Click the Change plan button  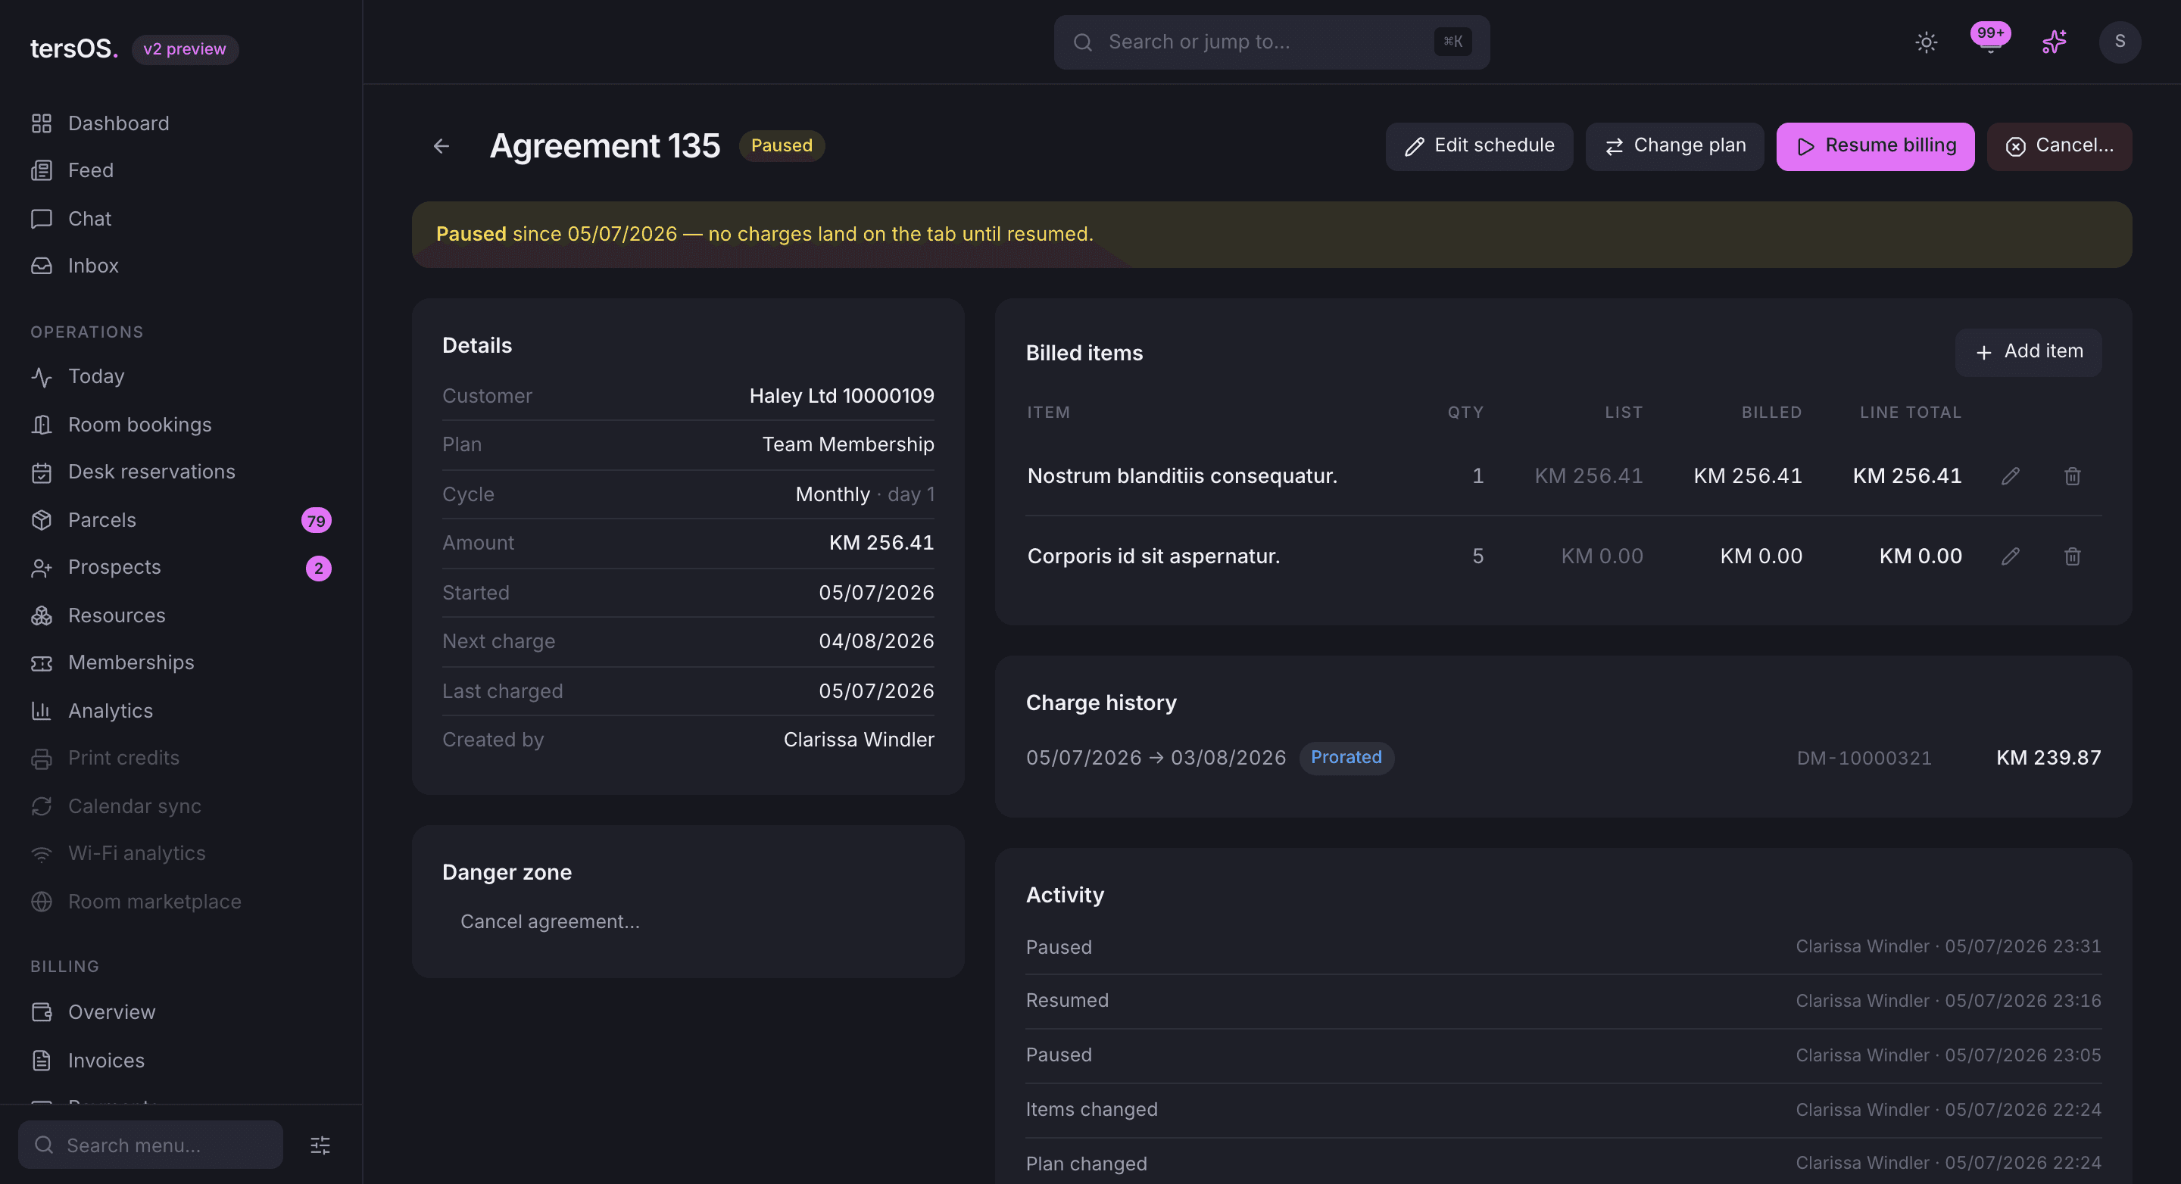(x=1674, y=146)
